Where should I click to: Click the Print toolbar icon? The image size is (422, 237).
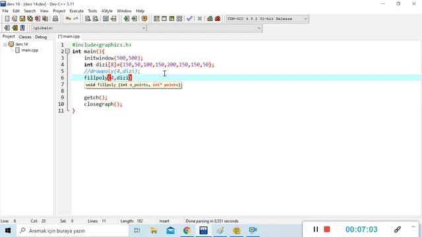point(55,18)
